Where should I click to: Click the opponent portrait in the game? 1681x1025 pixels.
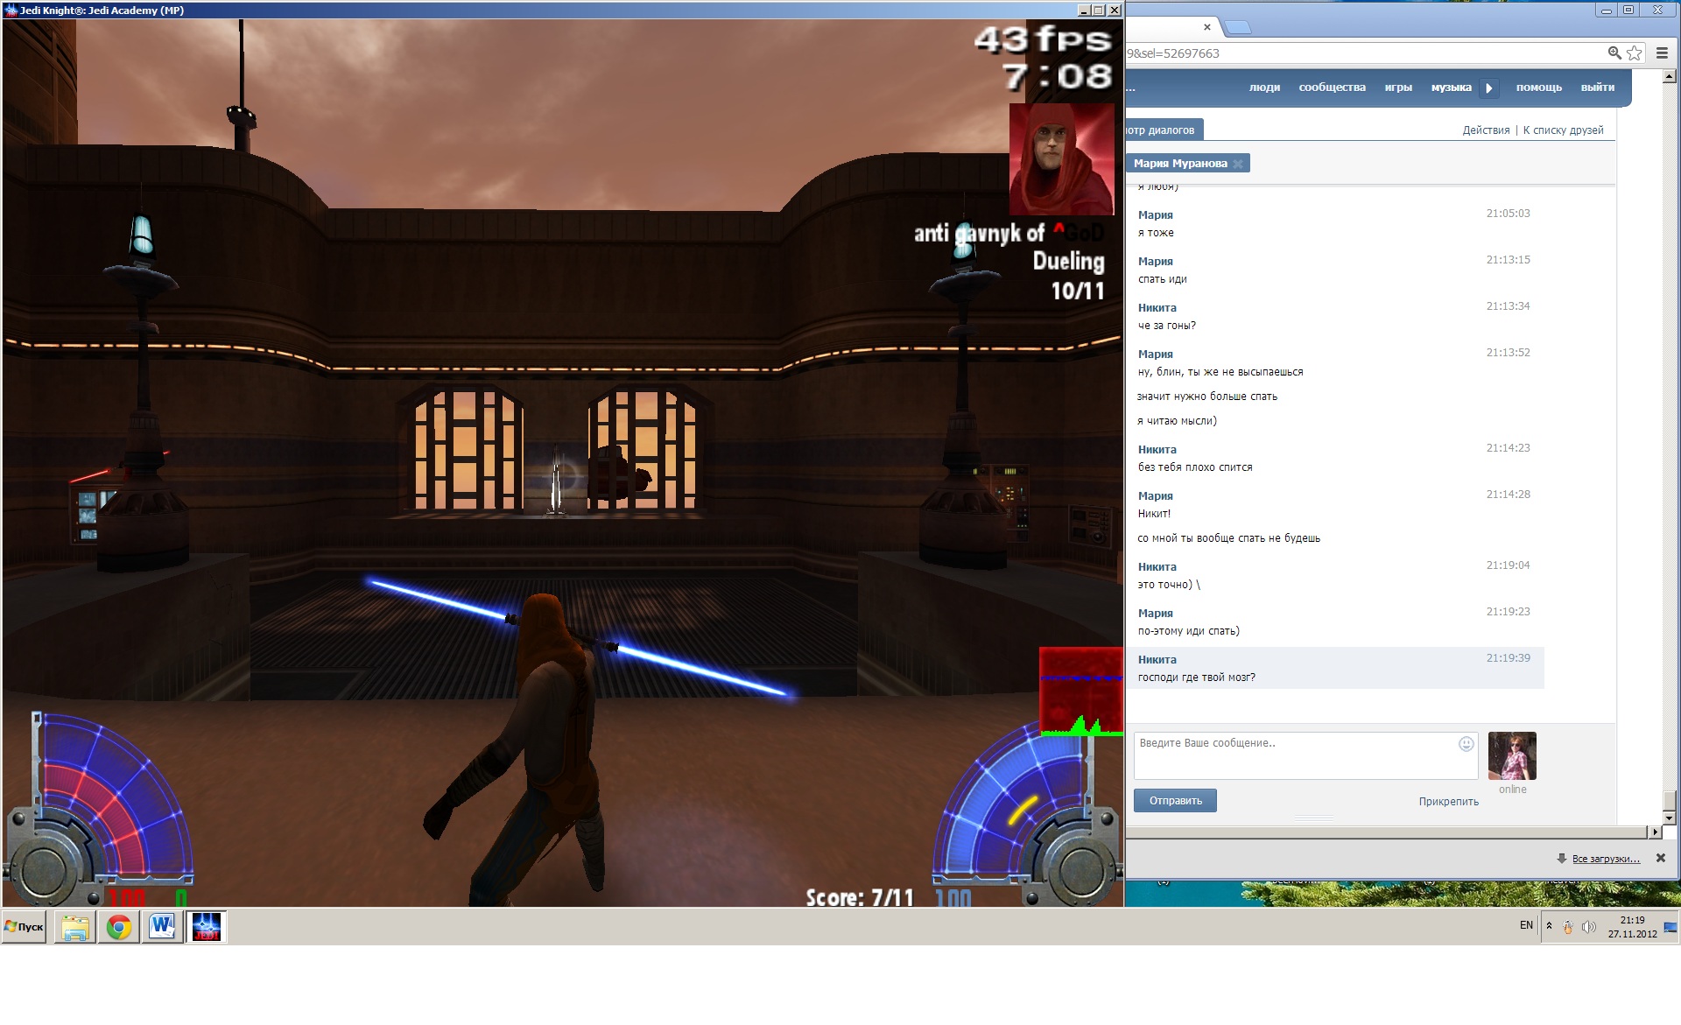[x=1061, y=158]
